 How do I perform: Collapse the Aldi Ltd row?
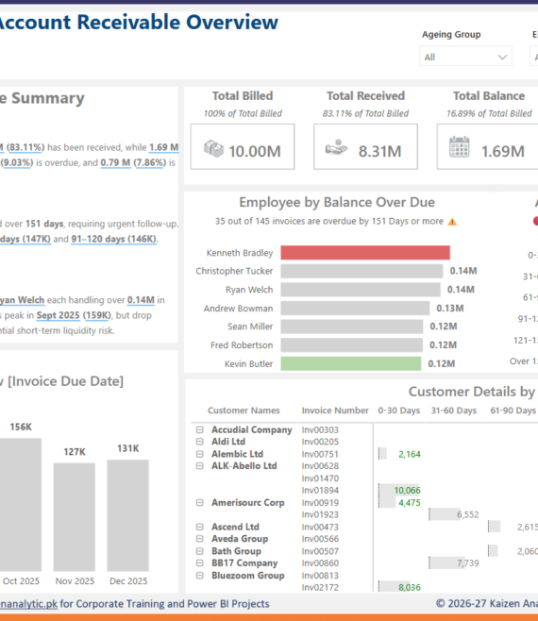200,442
